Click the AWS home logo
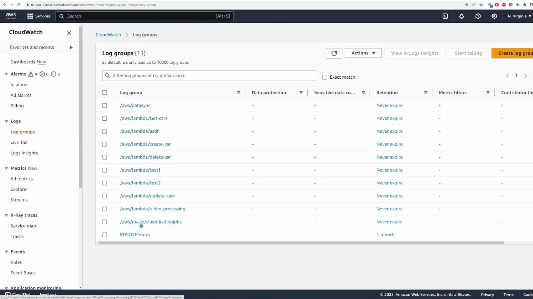Image resolution: width=533 pixels, height=299 pixels. 11,16
